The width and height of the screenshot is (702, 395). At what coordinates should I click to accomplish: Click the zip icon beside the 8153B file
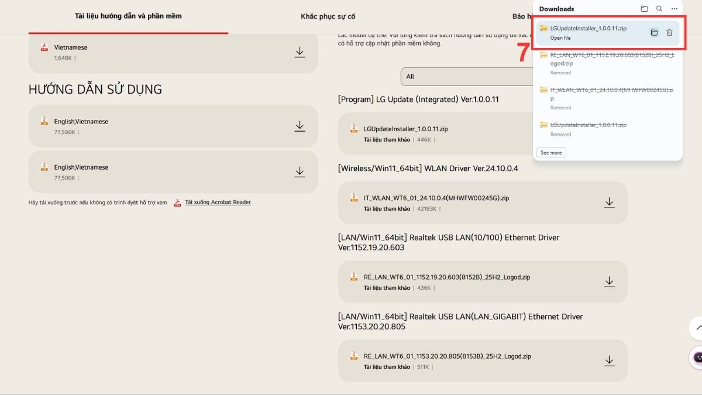(x=353, y=355)
